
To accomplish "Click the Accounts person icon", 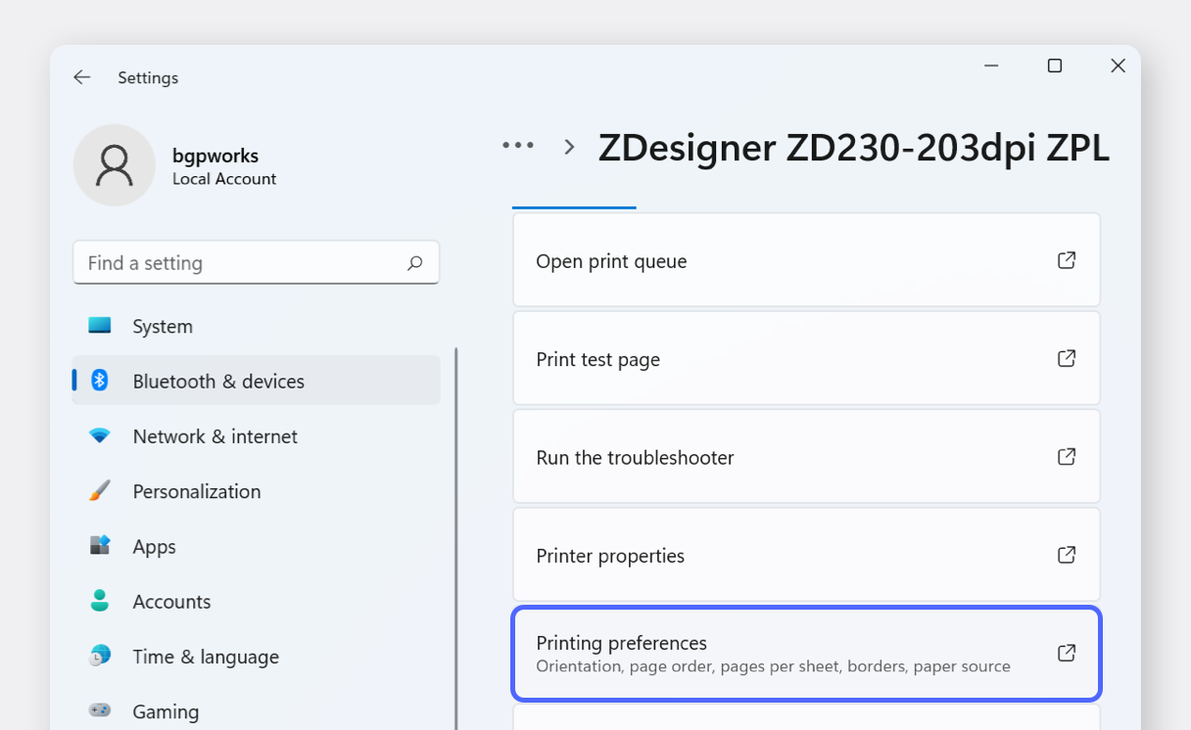I will (100, 601).
